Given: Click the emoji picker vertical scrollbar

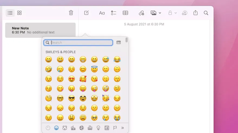Looking at the screenshot, I should pyautogui.click(x=127, y=40).
